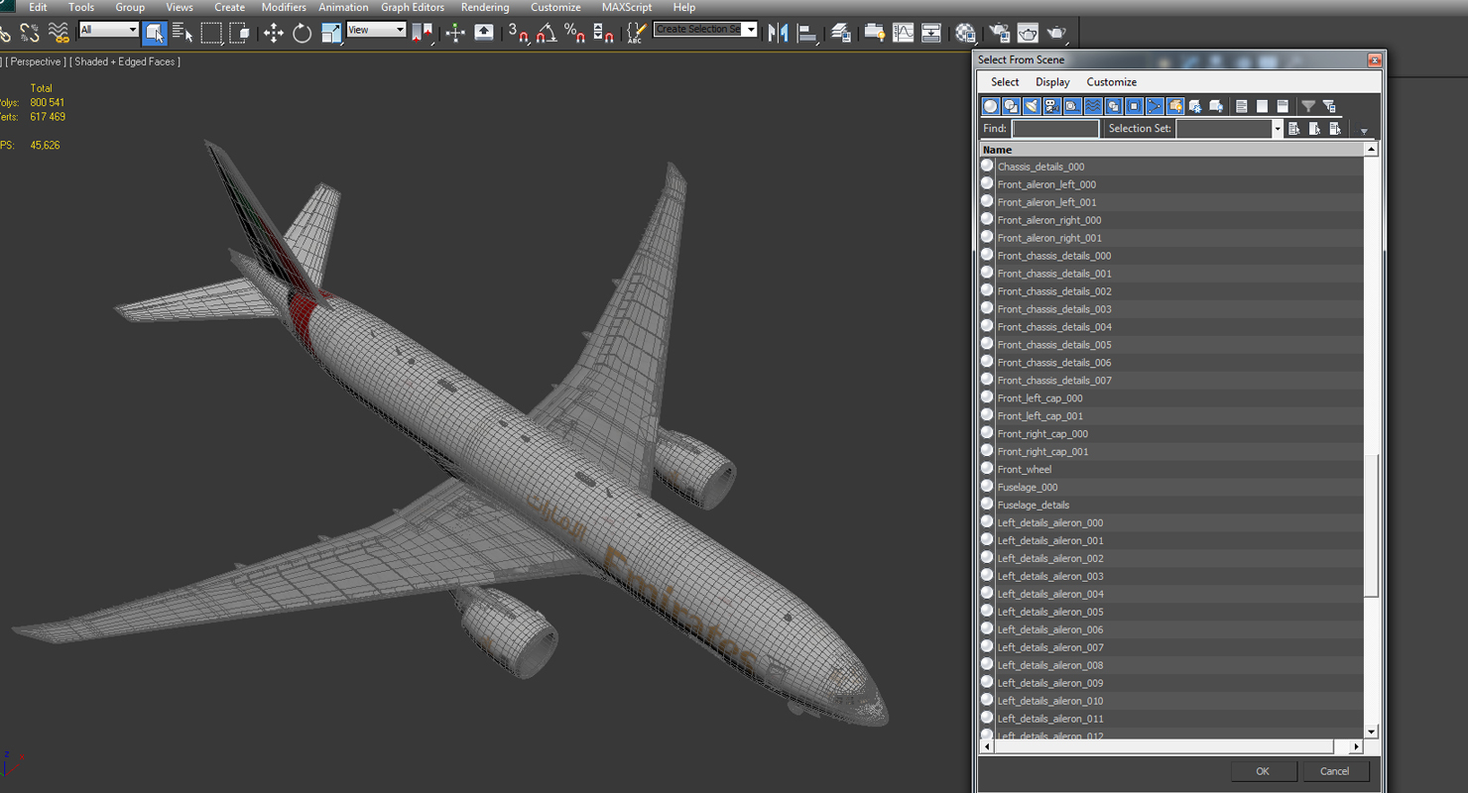Toggle 3D Snaps button
Viewport: 1468px width, 793px height.
coord(519,33)
